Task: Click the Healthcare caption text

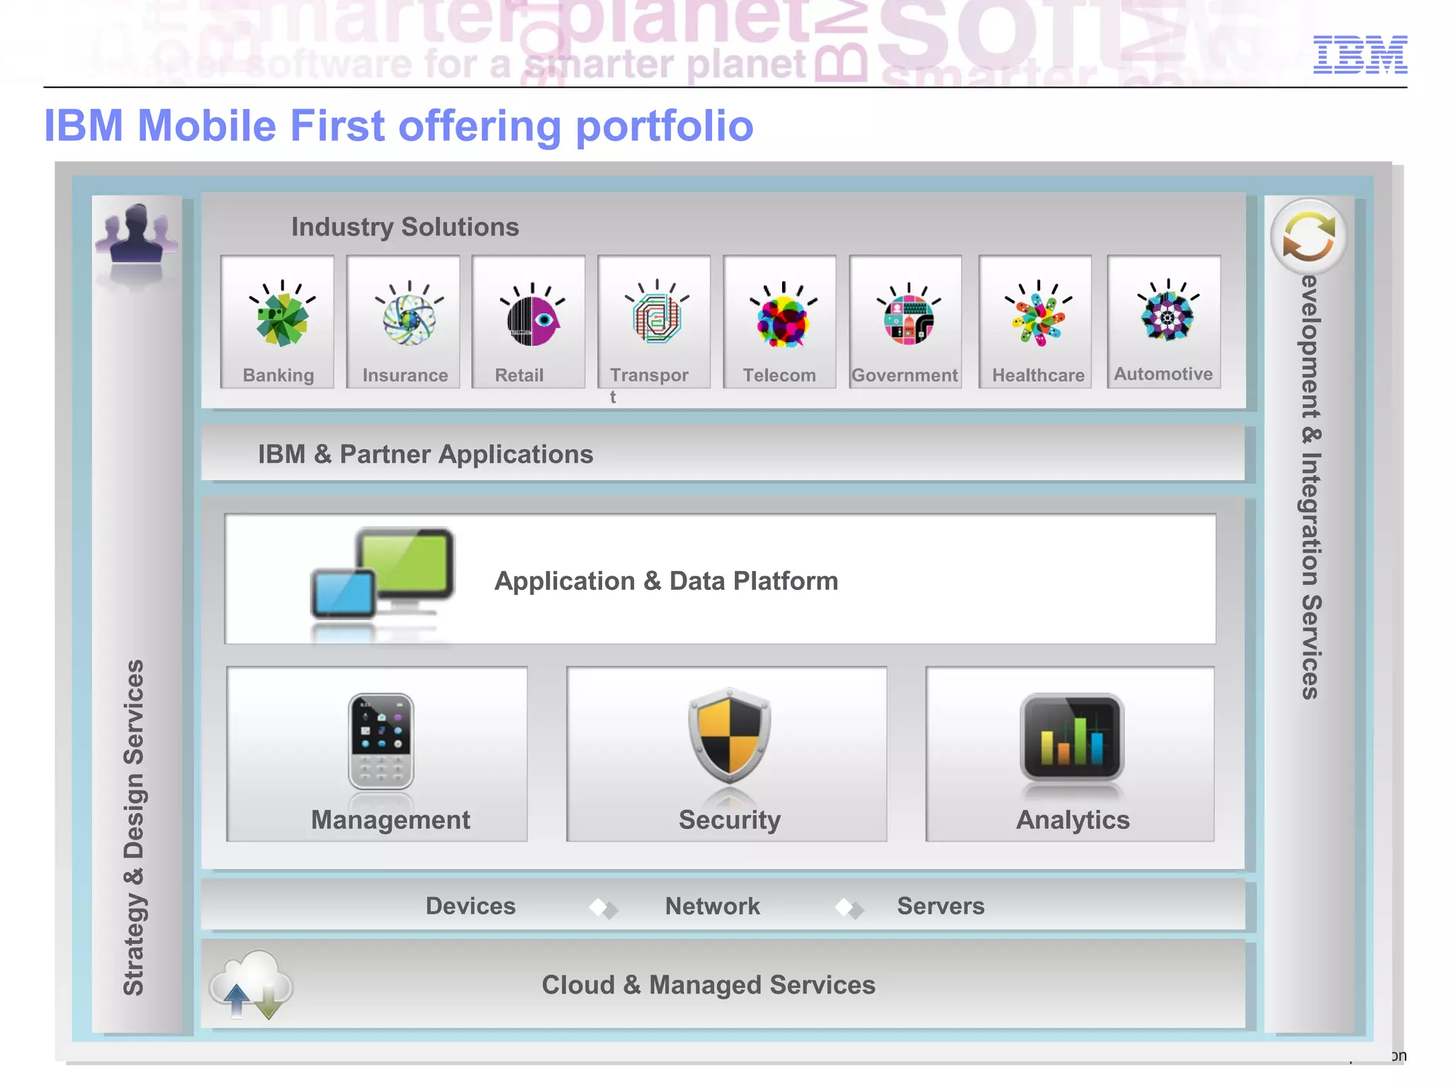Action: 1038,375
